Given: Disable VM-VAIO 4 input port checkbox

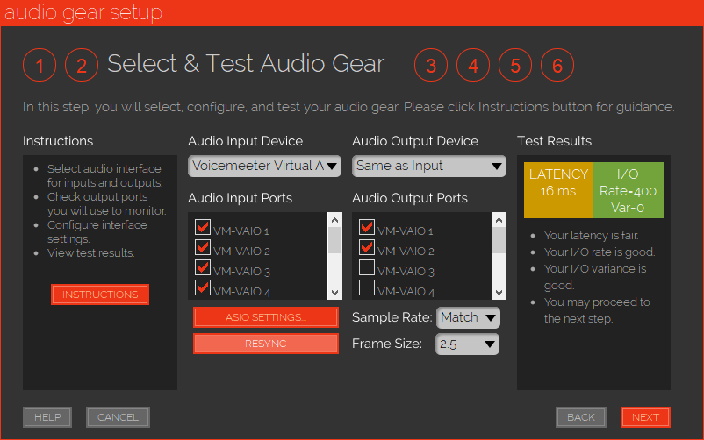Looking at the screenshot, I should (x=203, y=288).
